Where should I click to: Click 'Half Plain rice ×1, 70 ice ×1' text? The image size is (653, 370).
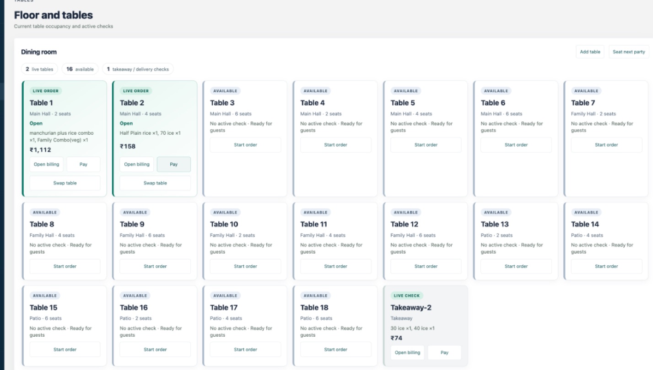[x=150, y=133]
